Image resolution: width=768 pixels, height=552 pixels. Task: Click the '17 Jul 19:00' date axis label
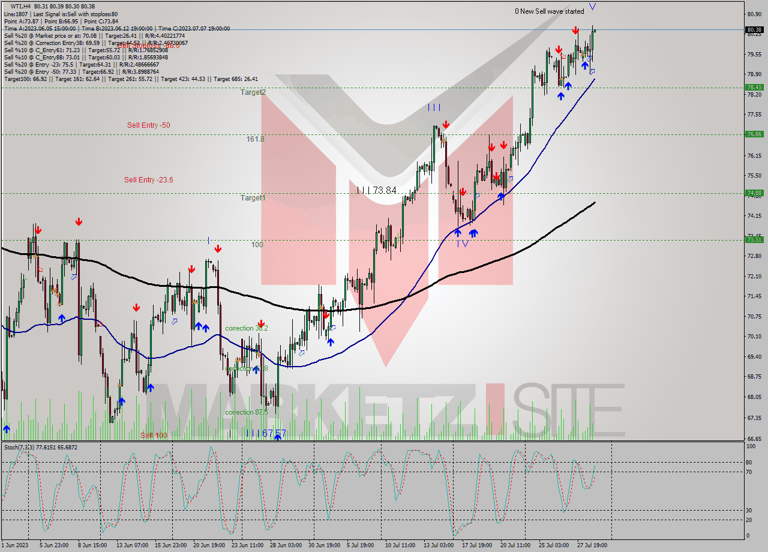tap(478, 545)
